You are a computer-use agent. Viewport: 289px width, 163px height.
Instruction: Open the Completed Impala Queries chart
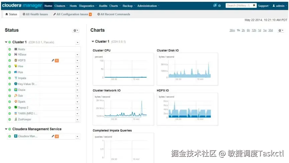(x=123, y=148)
